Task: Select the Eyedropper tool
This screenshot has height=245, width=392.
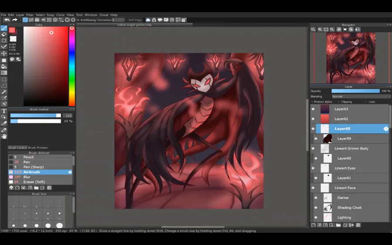Action: click(x=4, y=130)
